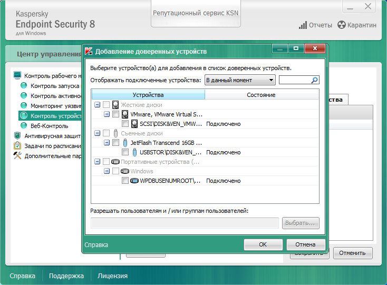The image size is (387, 285).
Task: Click the hard disk icon beside Жесткие диски
Action: click(115, 105)
